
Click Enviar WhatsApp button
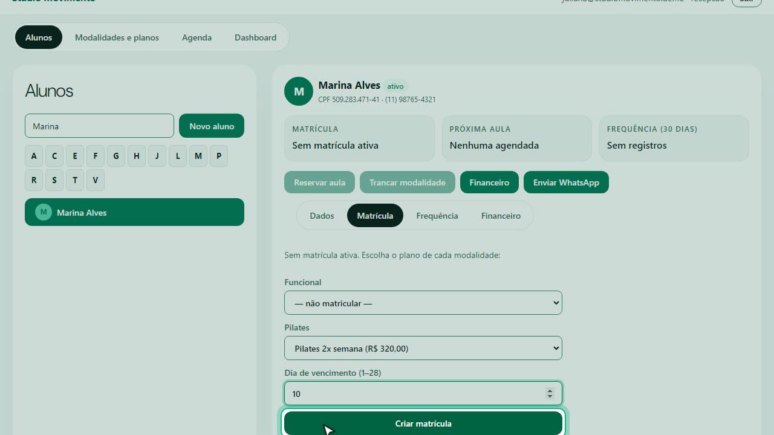566,182
